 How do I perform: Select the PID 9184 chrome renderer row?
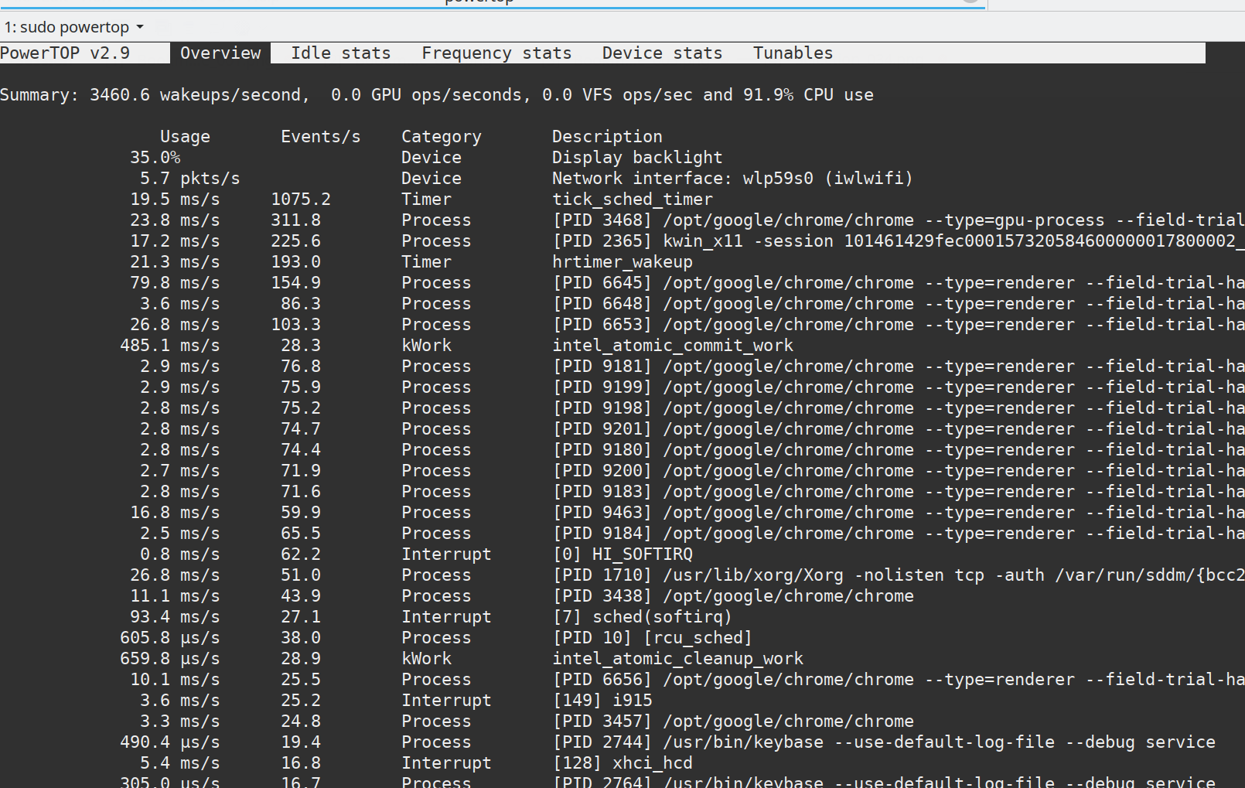coord(622,533)
